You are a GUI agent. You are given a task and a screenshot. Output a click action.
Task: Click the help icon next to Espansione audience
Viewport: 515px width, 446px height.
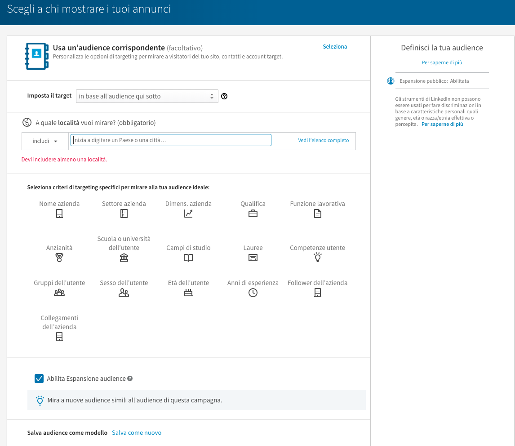click(130, 379)
